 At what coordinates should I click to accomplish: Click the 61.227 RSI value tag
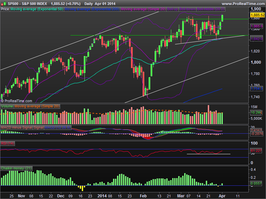256,151
